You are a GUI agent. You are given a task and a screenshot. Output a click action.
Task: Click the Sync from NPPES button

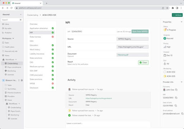point(140,32)
